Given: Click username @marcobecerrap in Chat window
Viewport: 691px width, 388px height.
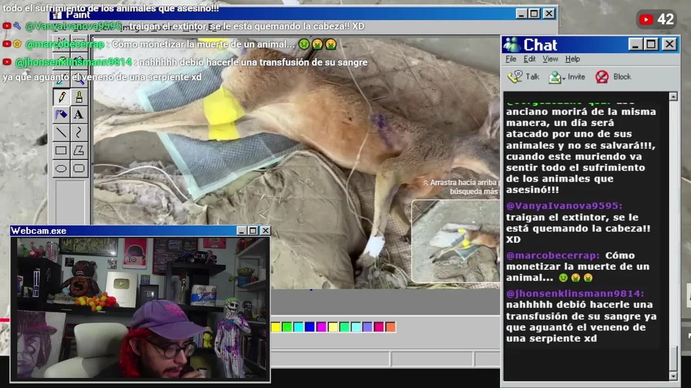Looking at the screenshot, I should click(x=553, y=255).
